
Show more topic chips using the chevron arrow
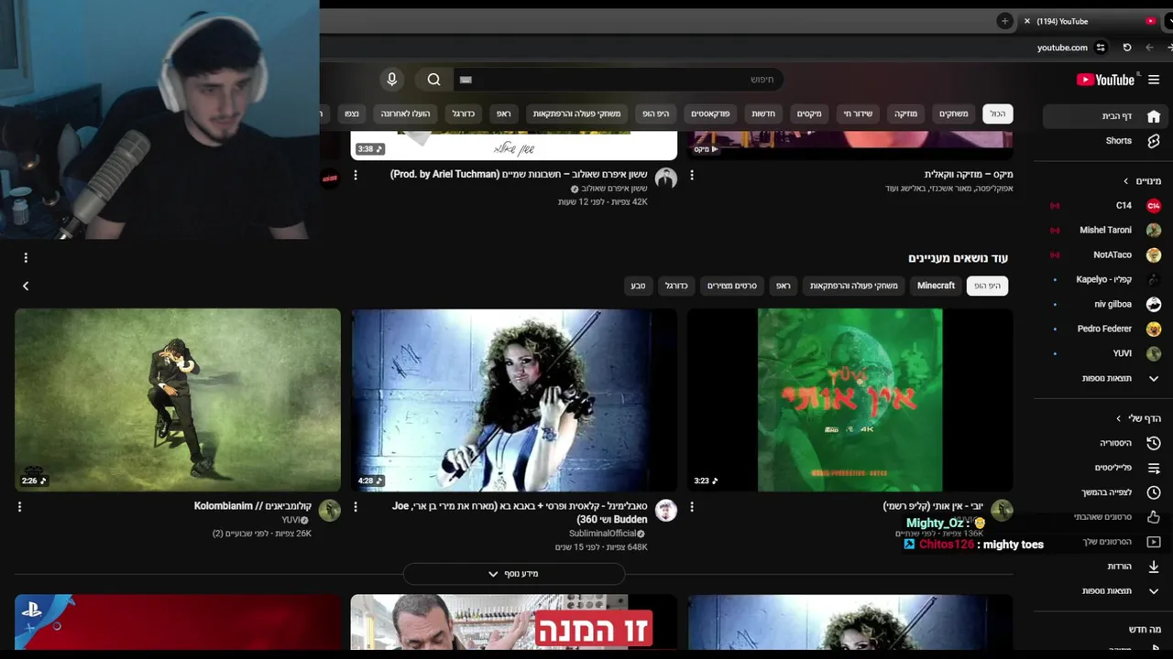26,286
